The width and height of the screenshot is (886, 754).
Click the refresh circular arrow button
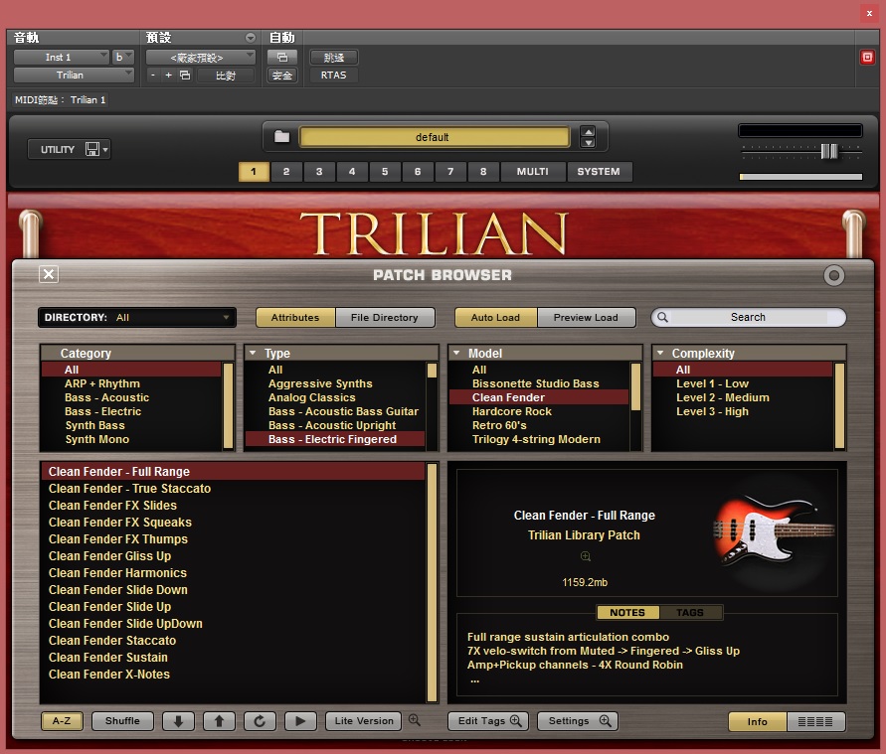[260, 720]
